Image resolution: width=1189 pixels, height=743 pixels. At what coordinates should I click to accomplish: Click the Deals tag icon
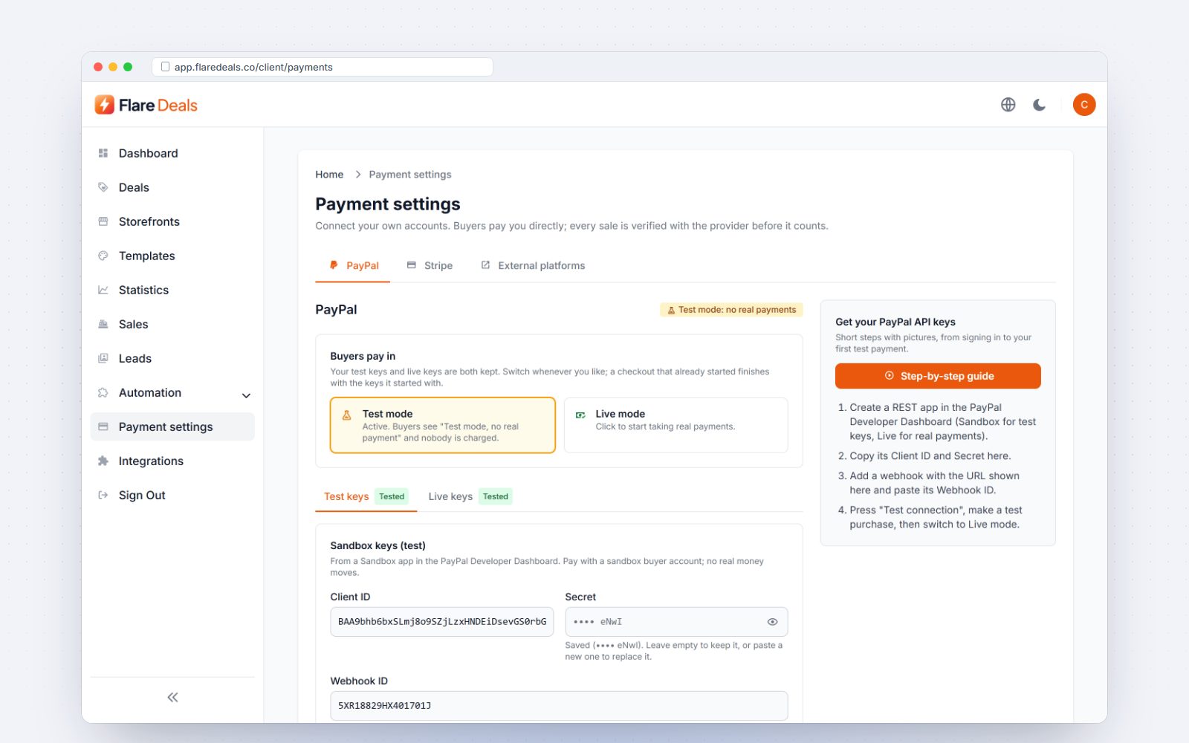point(103,187)
